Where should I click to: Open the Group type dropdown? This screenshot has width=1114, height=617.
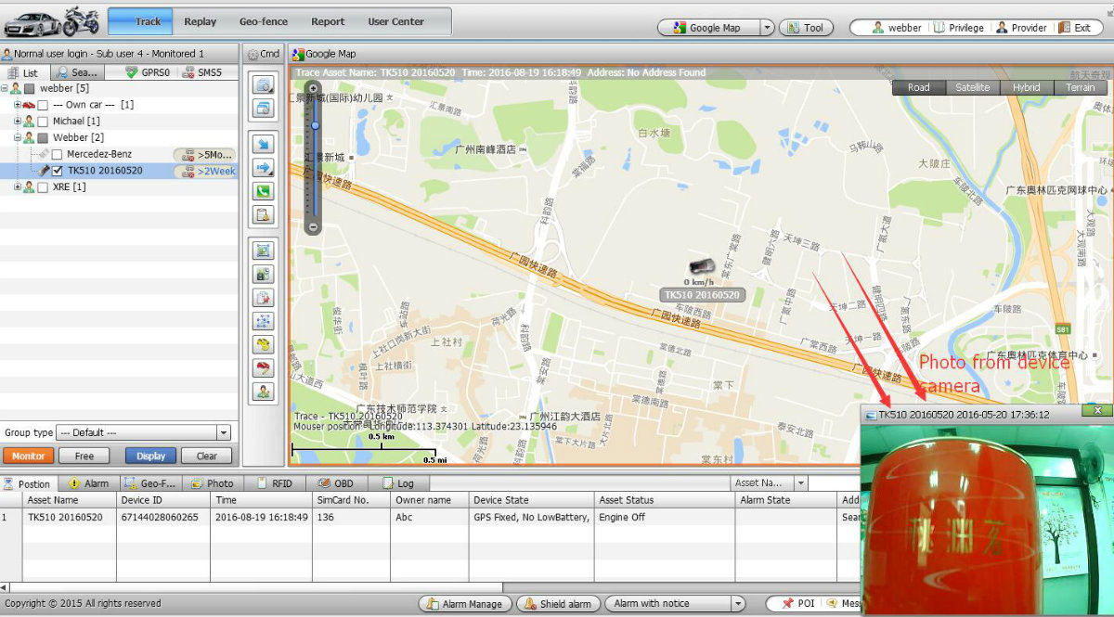tap(143, 432)
